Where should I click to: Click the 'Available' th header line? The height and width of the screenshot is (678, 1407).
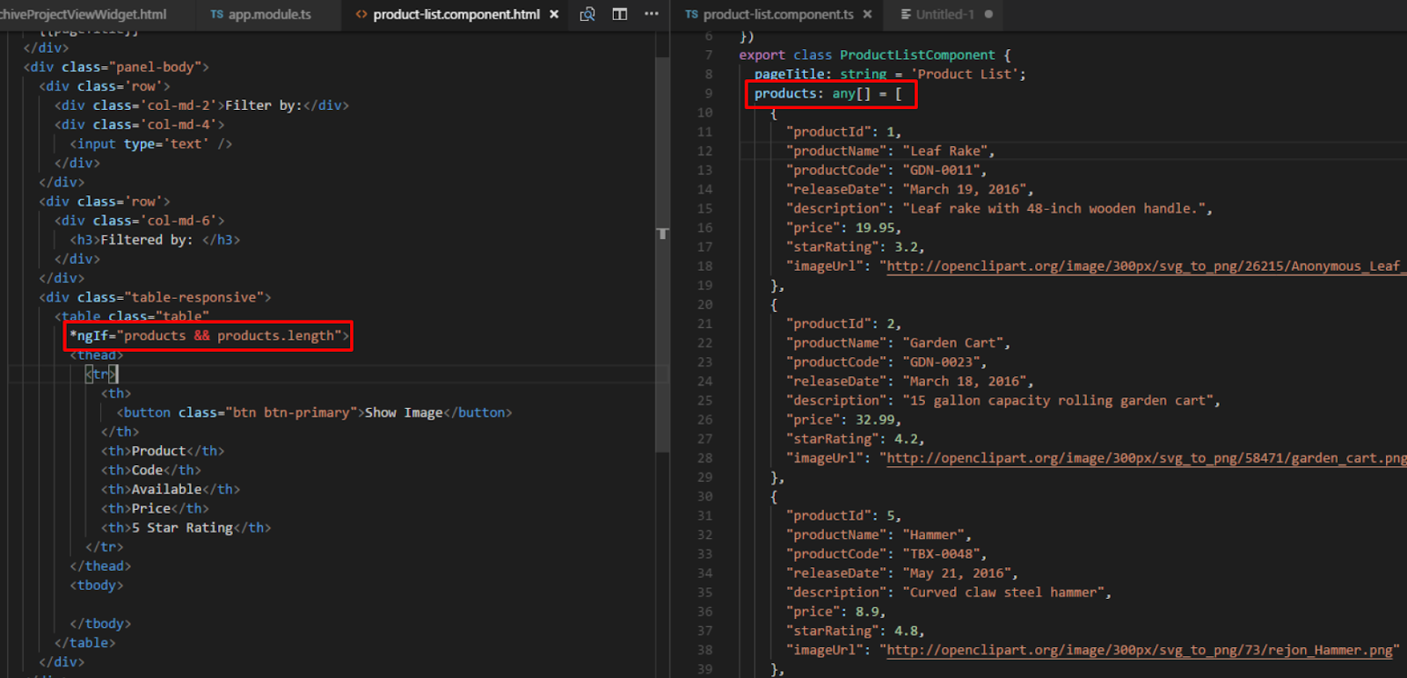coord(171,489)
